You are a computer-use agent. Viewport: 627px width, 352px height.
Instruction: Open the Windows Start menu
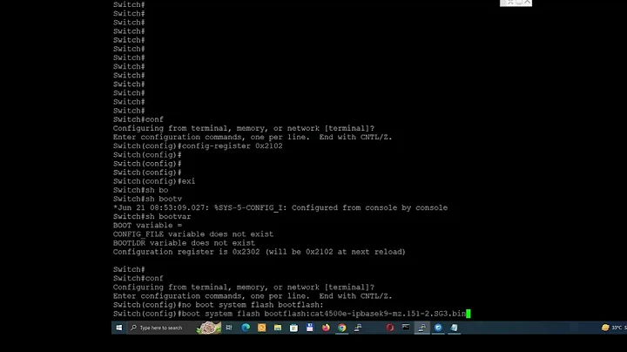(118, 328)
